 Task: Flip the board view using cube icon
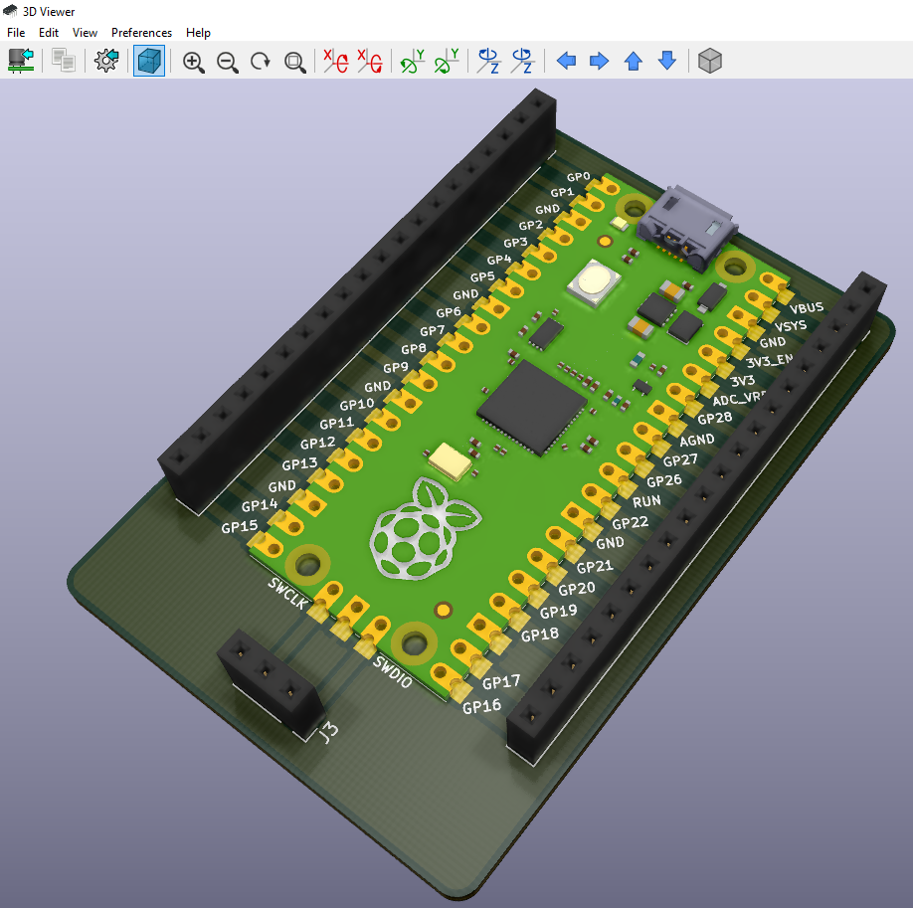coord(710,61)
